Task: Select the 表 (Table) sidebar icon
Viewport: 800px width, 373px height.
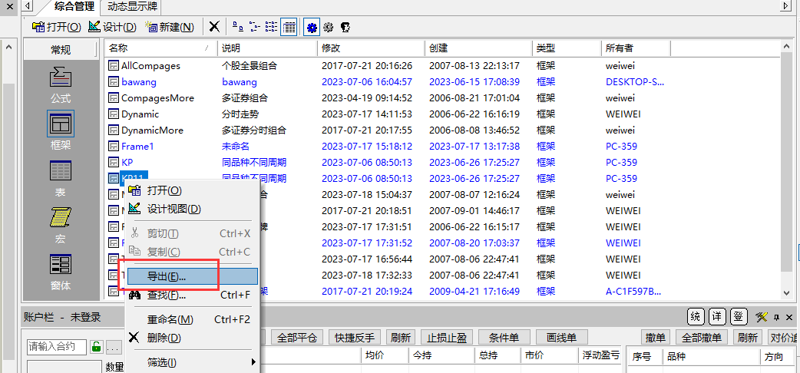Action: [61, 177]
